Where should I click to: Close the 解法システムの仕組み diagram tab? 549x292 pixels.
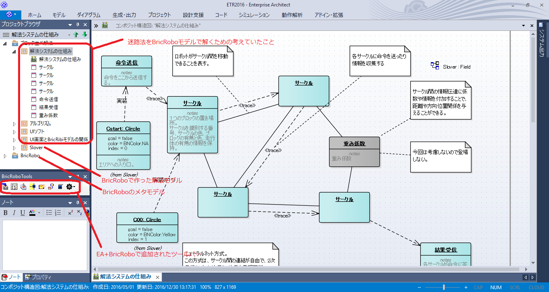(158, 277)
